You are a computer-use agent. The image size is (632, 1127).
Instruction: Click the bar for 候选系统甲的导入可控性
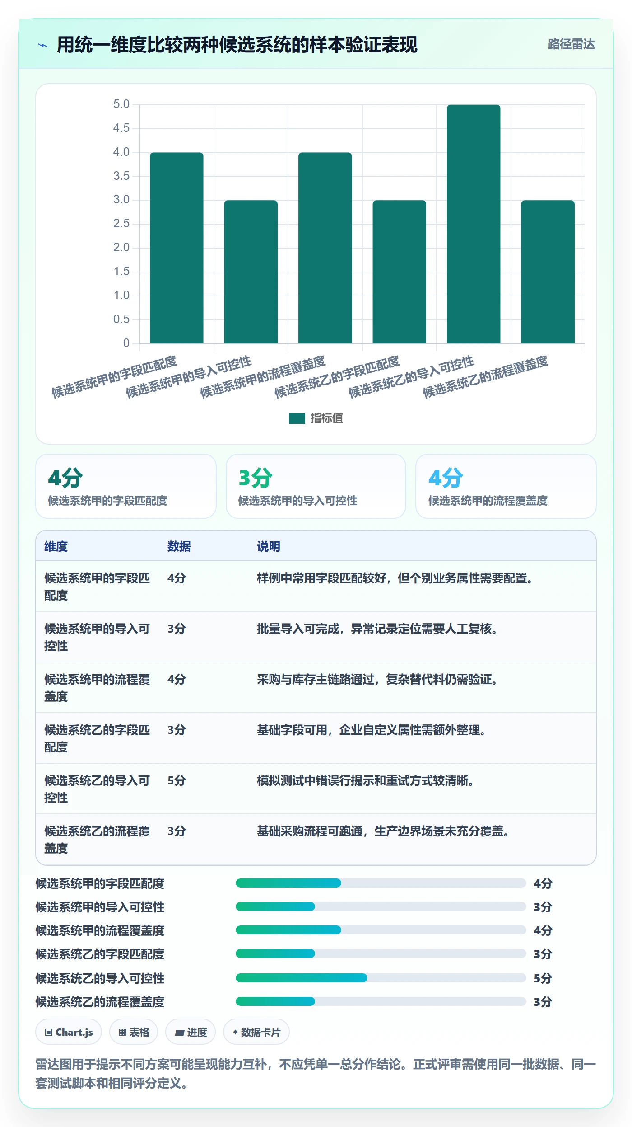coord(251,272)
